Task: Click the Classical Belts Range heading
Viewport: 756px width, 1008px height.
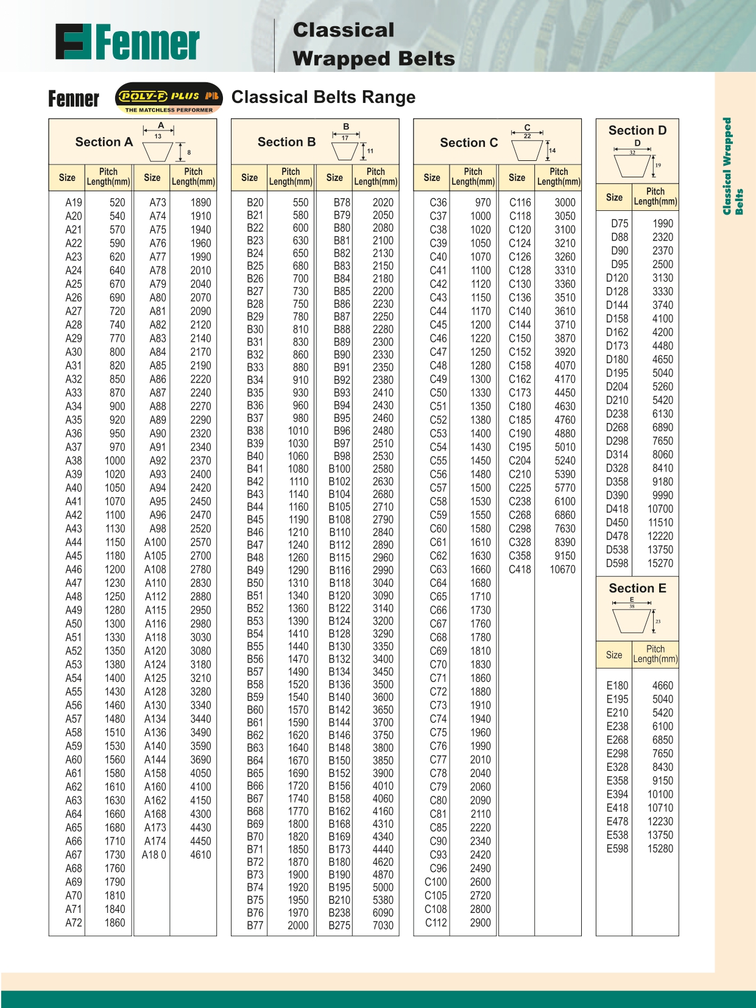Action: click(x=323, y=98)
